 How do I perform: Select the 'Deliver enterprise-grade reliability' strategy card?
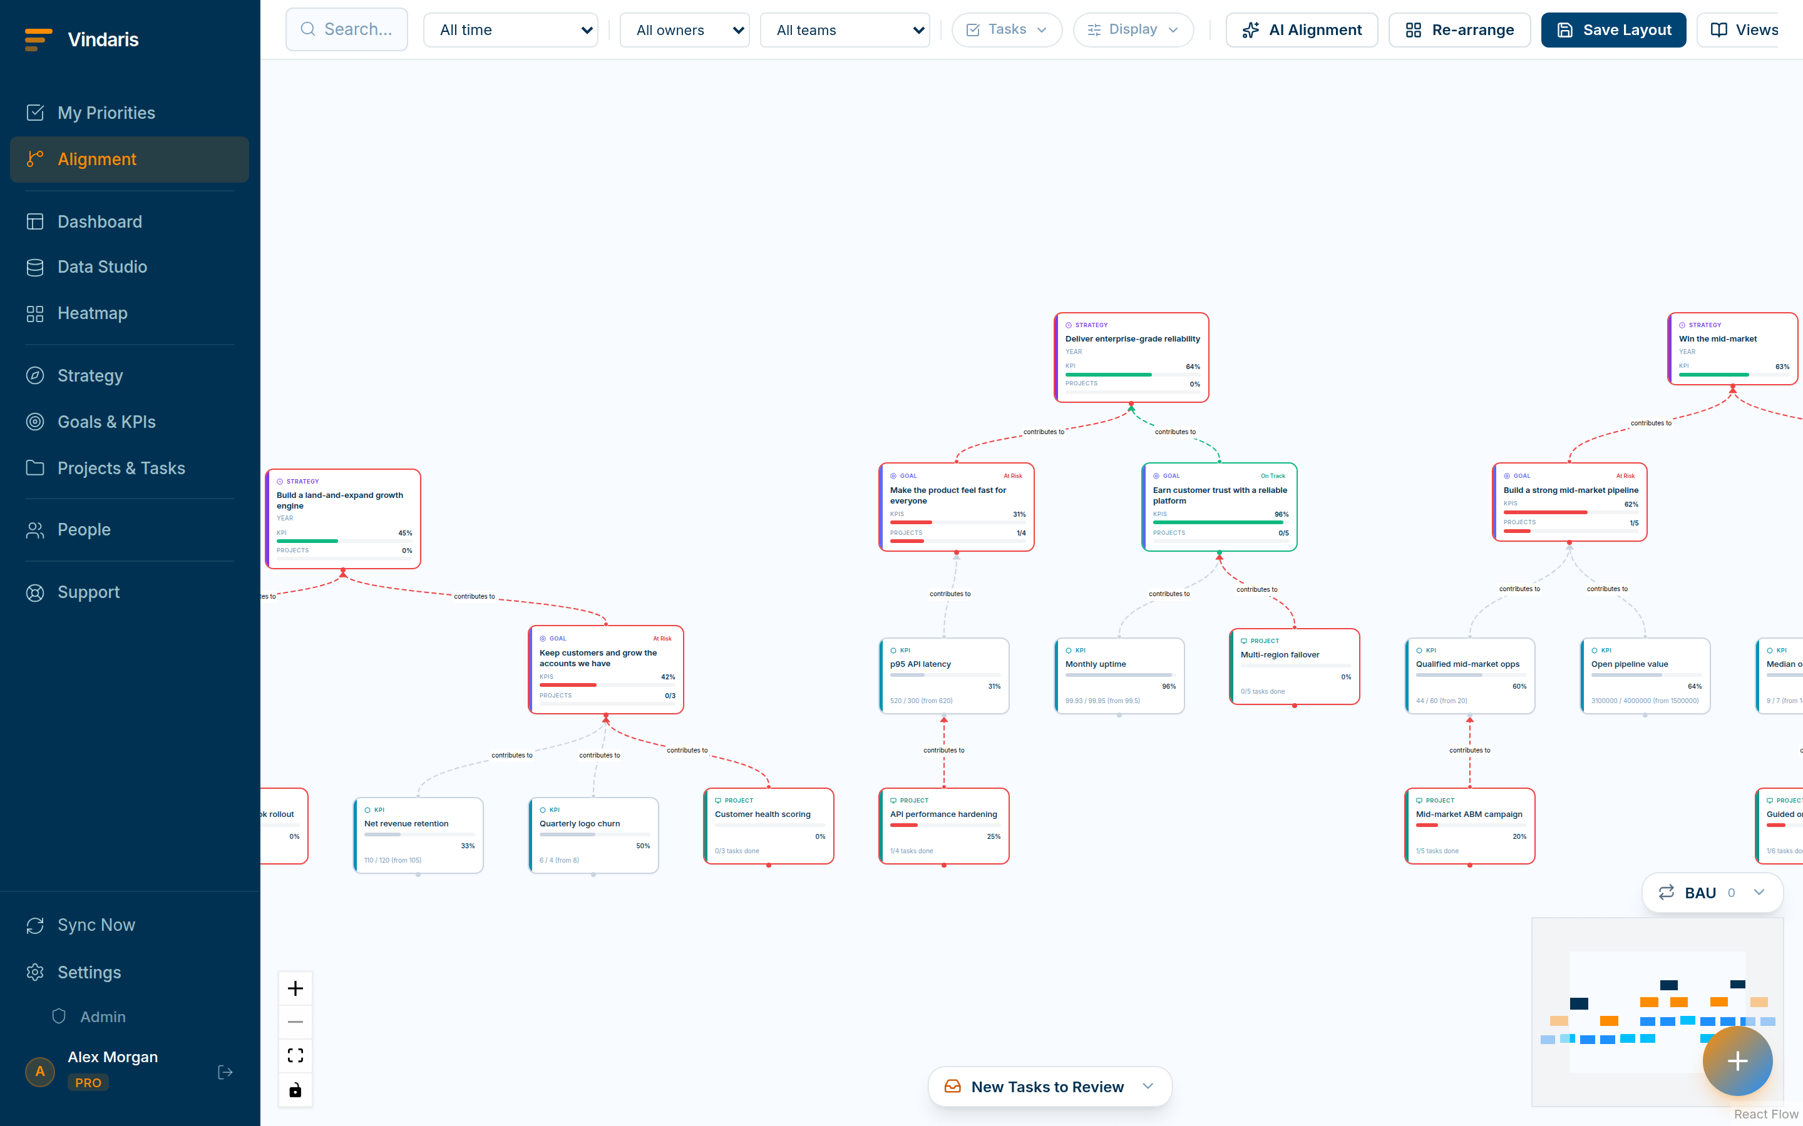(1131, 357)
